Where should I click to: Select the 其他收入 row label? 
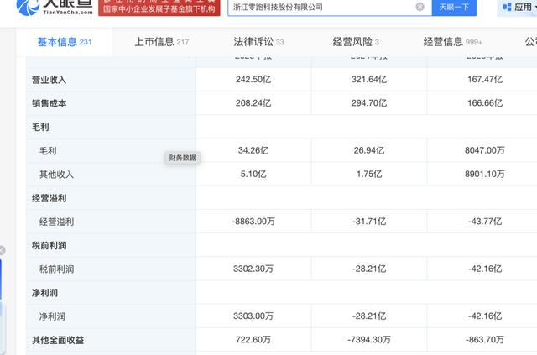point(56,174)
